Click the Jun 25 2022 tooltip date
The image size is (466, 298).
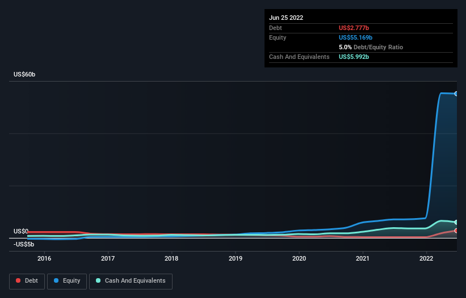pyautogui.click(x=286, y=18)
